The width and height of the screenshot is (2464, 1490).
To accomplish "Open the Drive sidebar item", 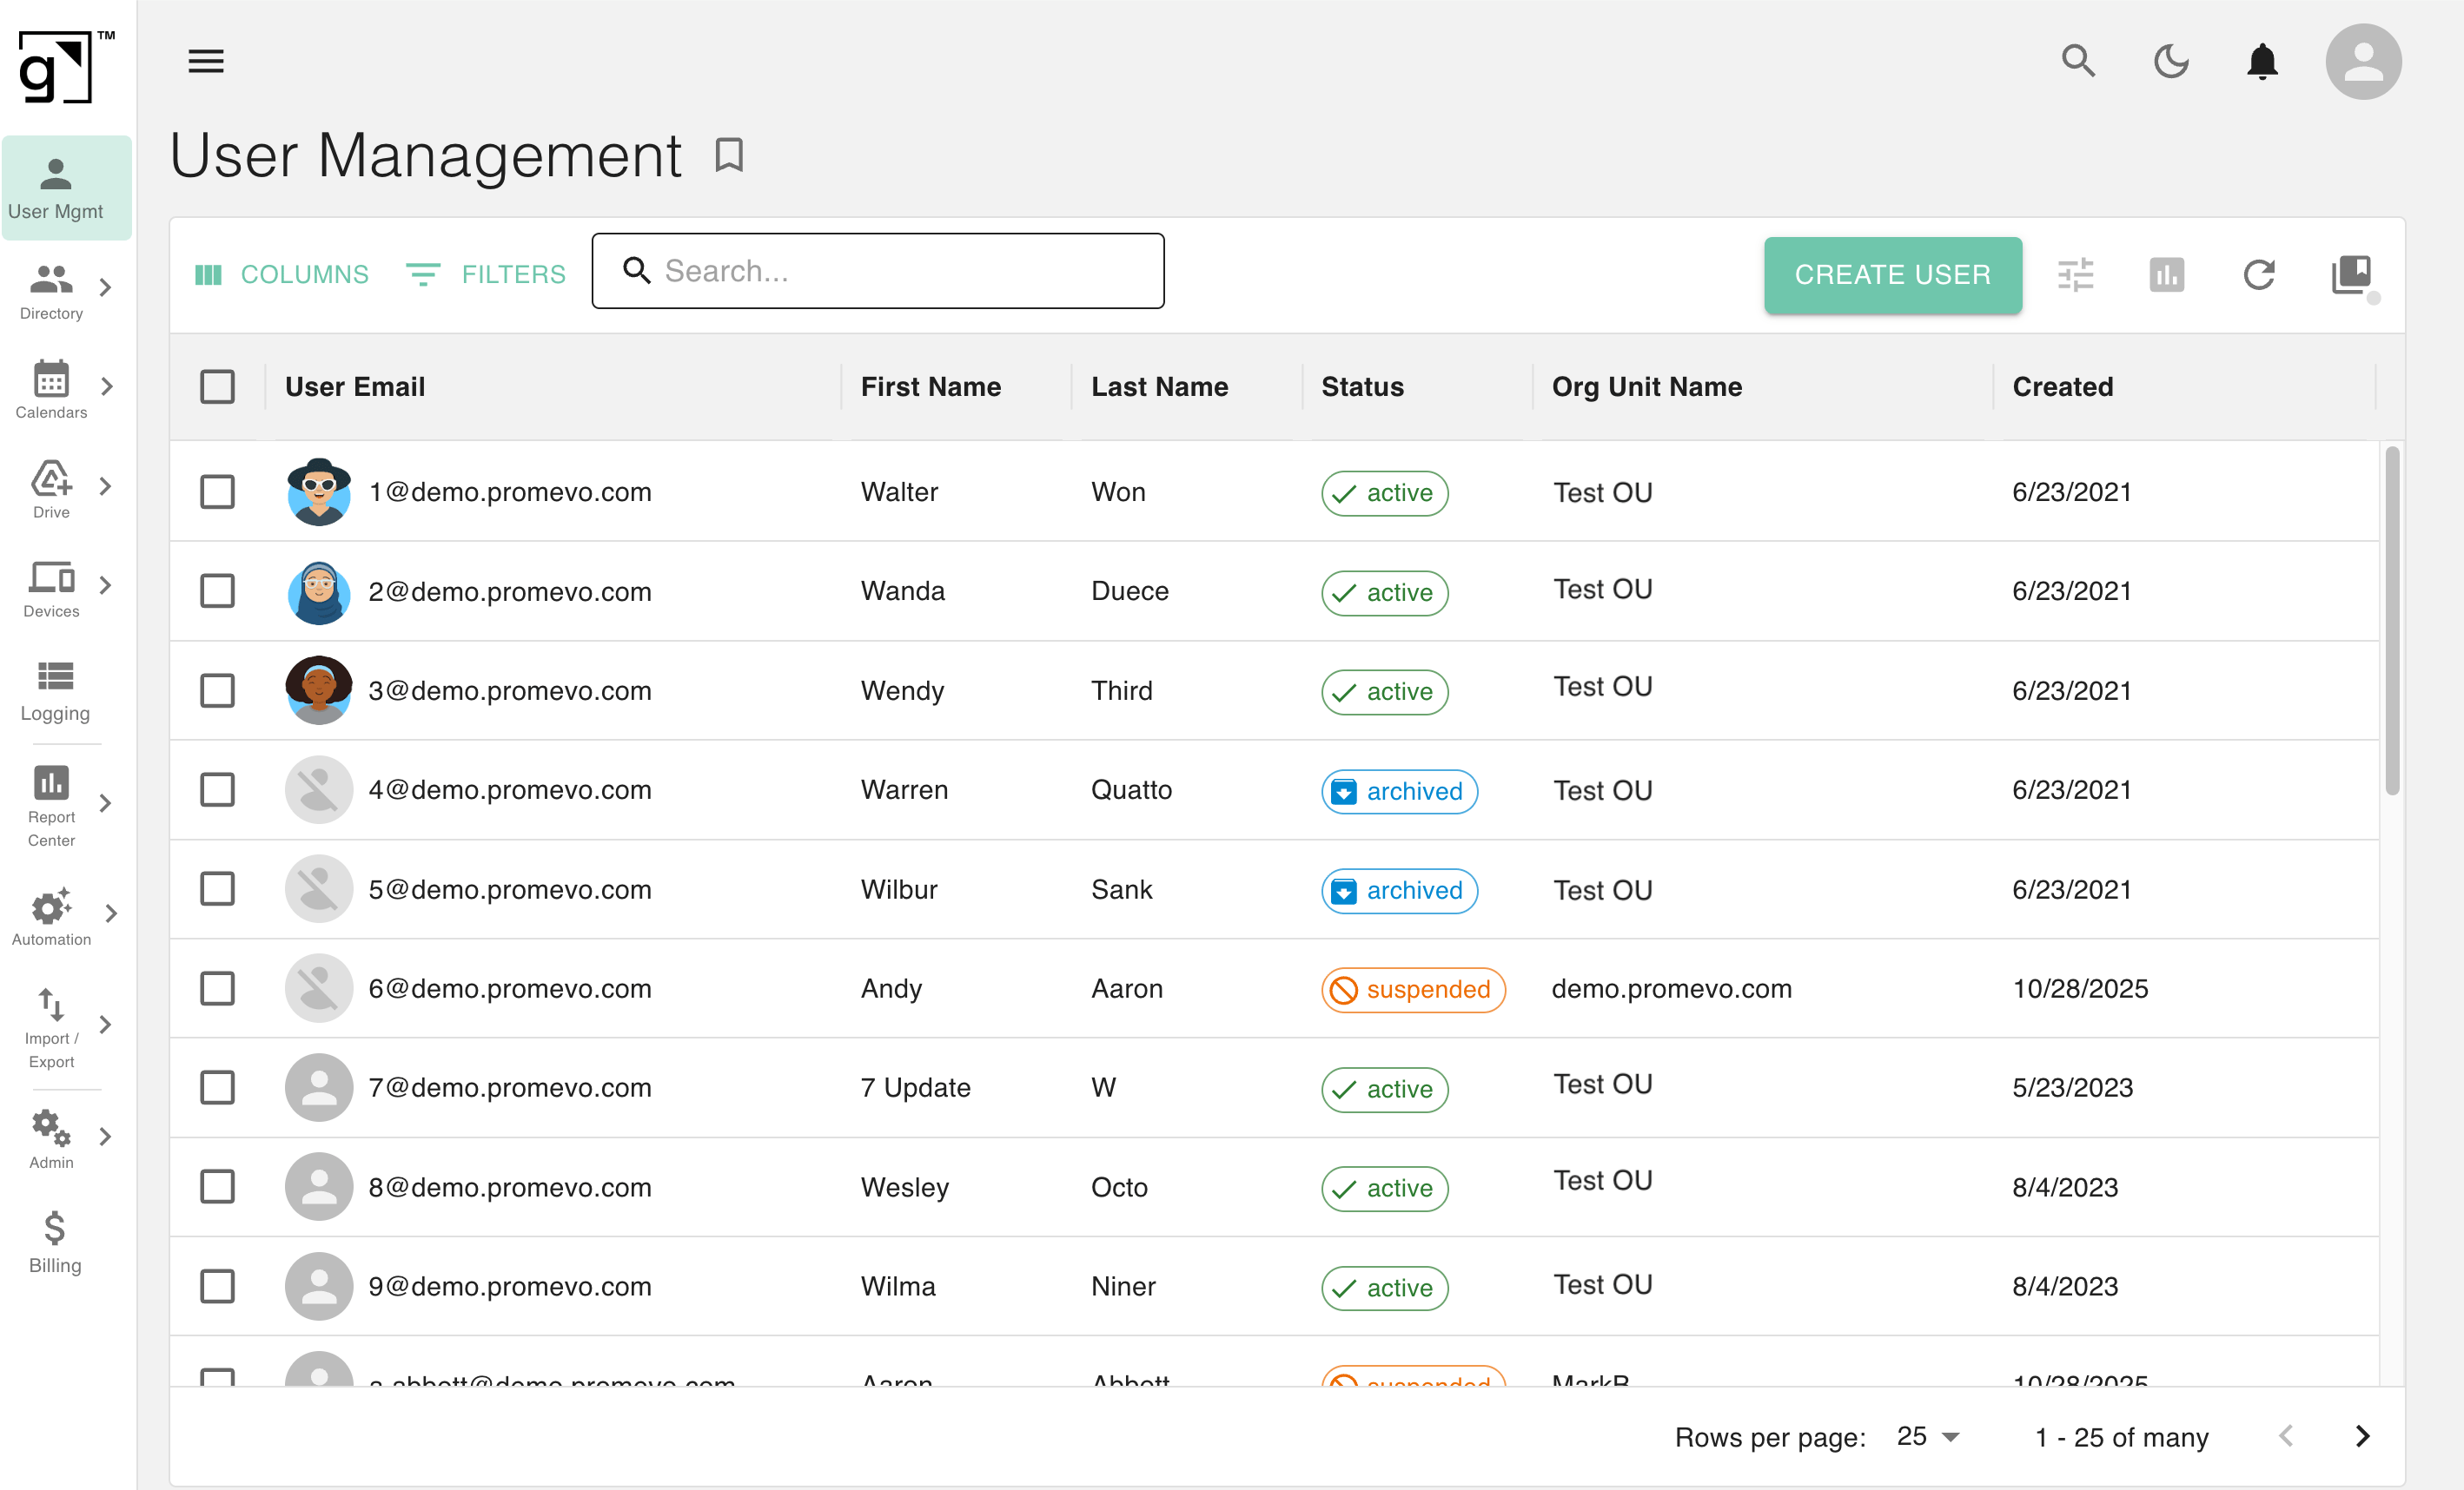I will 51,489.
